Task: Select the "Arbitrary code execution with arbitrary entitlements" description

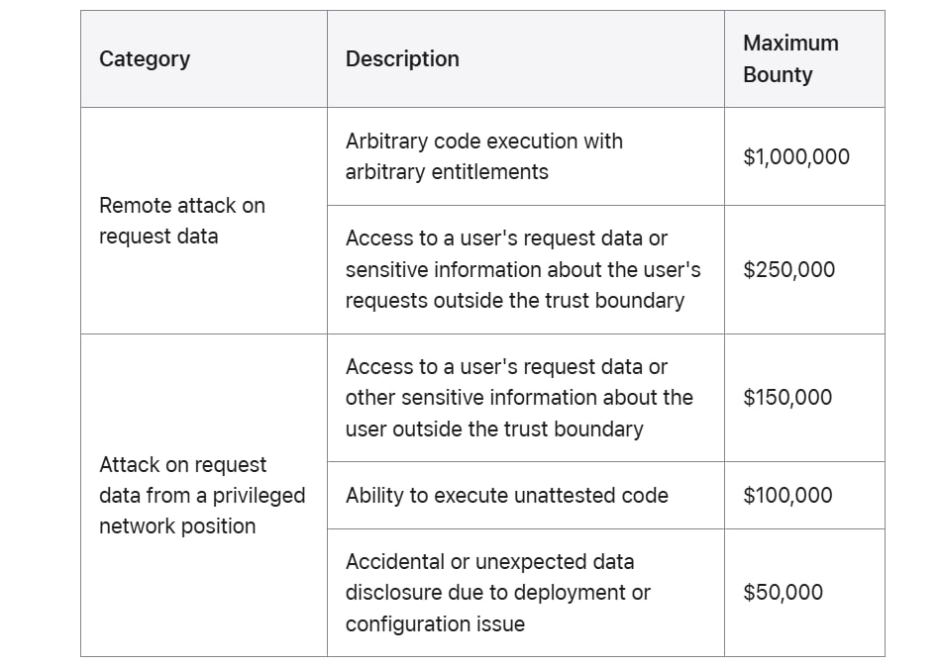Action: coord(484,156)
